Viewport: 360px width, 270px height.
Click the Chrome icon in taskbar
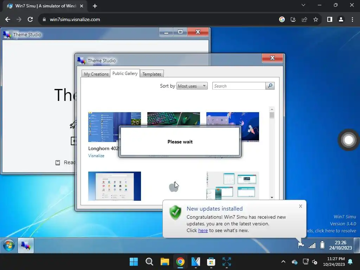pyautogui.click(x=180, y=262)
